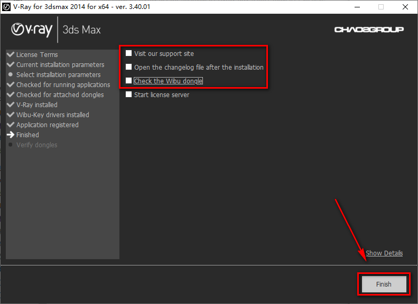The image size is (418, 304).
Task: Select the Current installation parameters step
Action: [x=60, y=64]
